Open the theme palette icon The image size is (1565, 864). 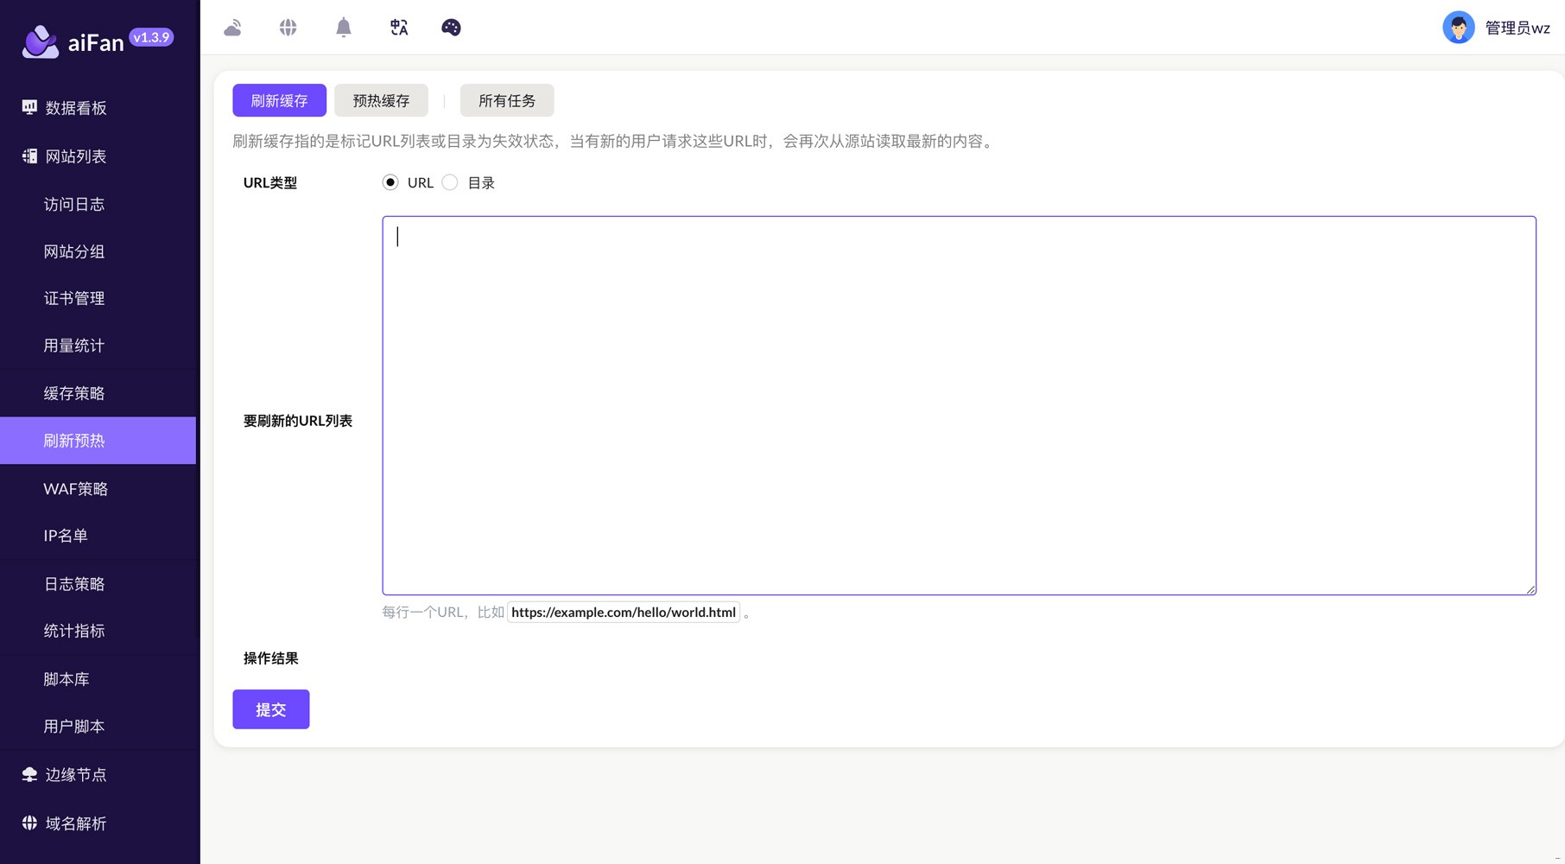click(451, 28)
